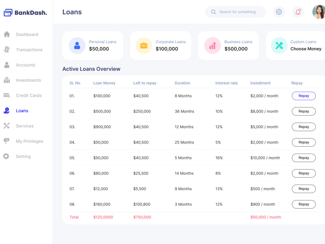The image size is (325, 244).
Task: Click the BankDash logo icon
Action: click(8, 12)
